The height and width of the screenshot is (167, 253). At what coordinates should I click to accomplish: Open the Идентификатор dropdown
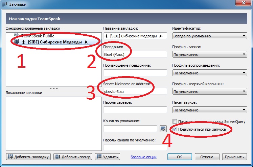(x=210, y=36)
